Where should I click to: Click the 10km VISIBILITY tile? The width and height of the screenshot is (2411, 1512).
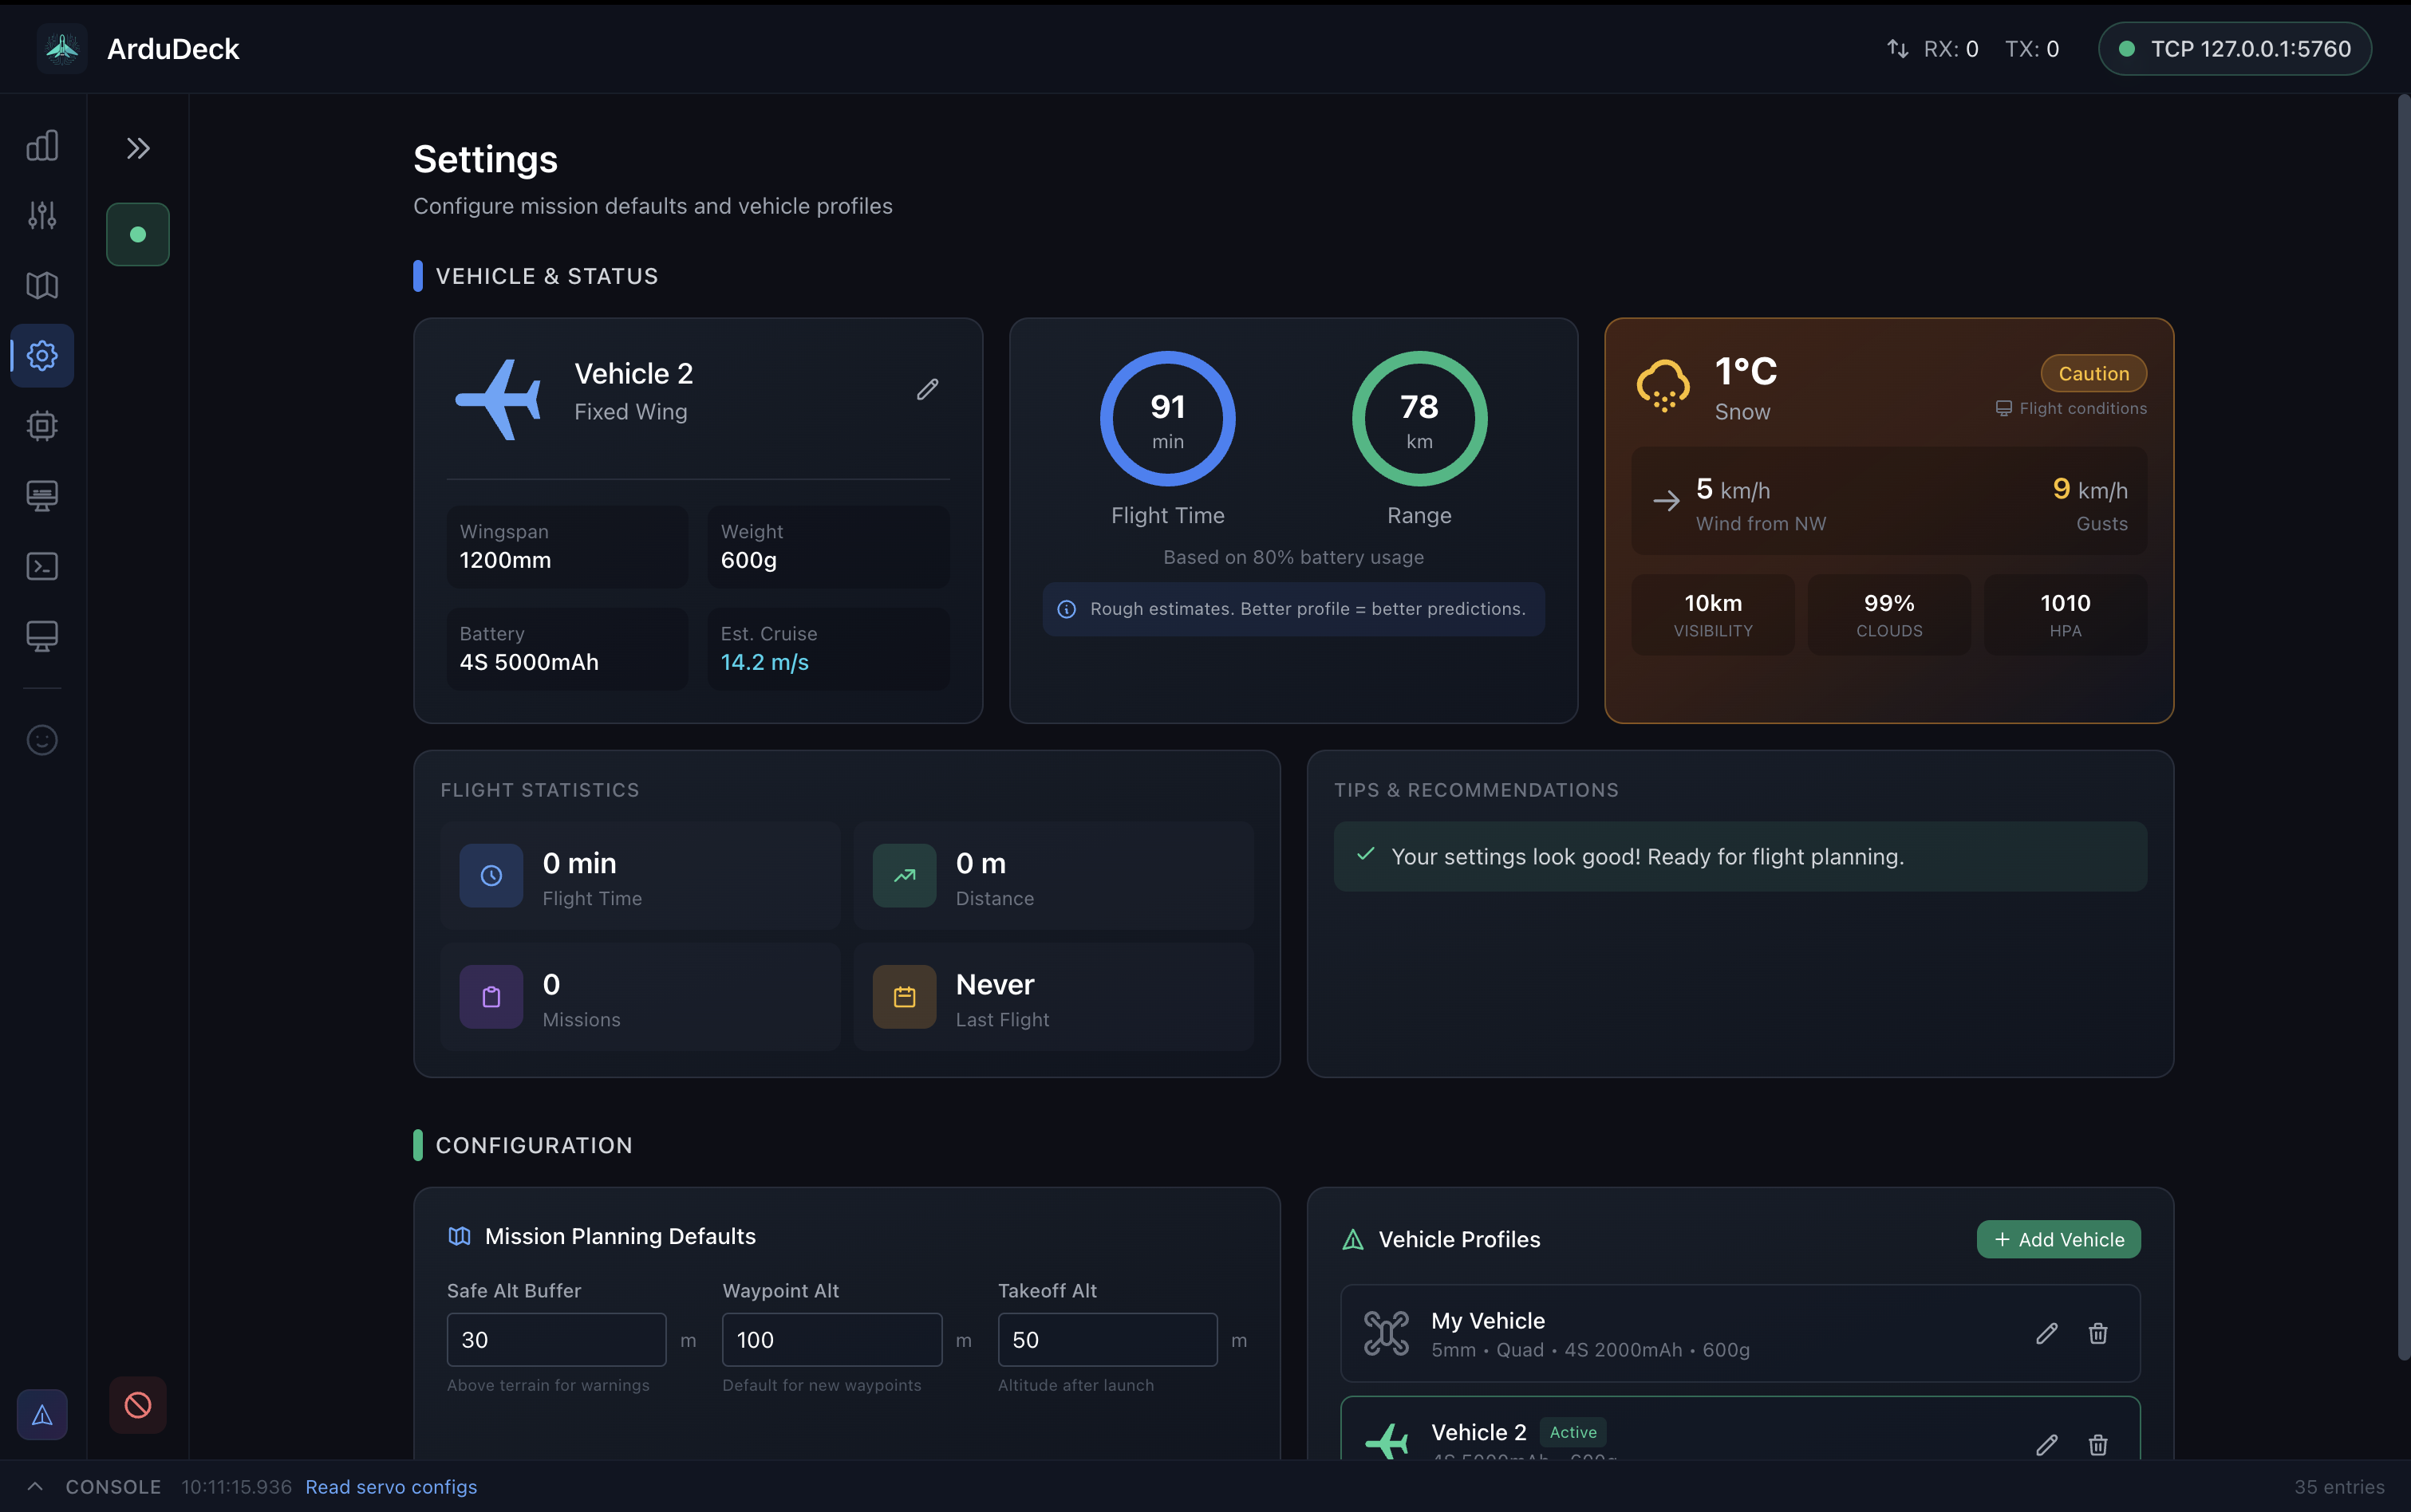click(x=1713, y=615)
